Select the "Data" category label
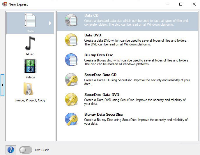 [x=30, y=31]
